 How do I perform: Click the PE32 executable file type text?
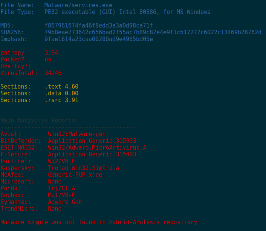(127, 12)
